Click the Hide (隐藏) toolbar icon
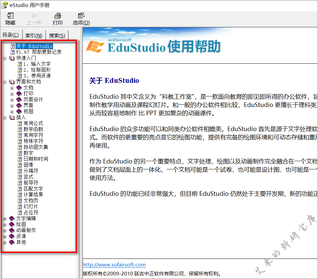The width and height of the screenshot is (318, 279). 10,16
